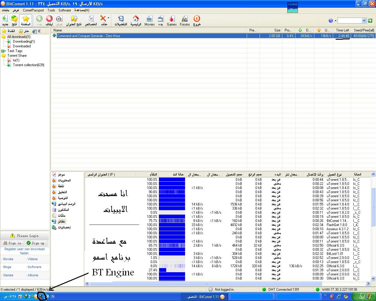This screenshot has width=376, height=301.
Task: Open the Forums toolbar icon
Action: pyautogui.click(x=184, y=21)
